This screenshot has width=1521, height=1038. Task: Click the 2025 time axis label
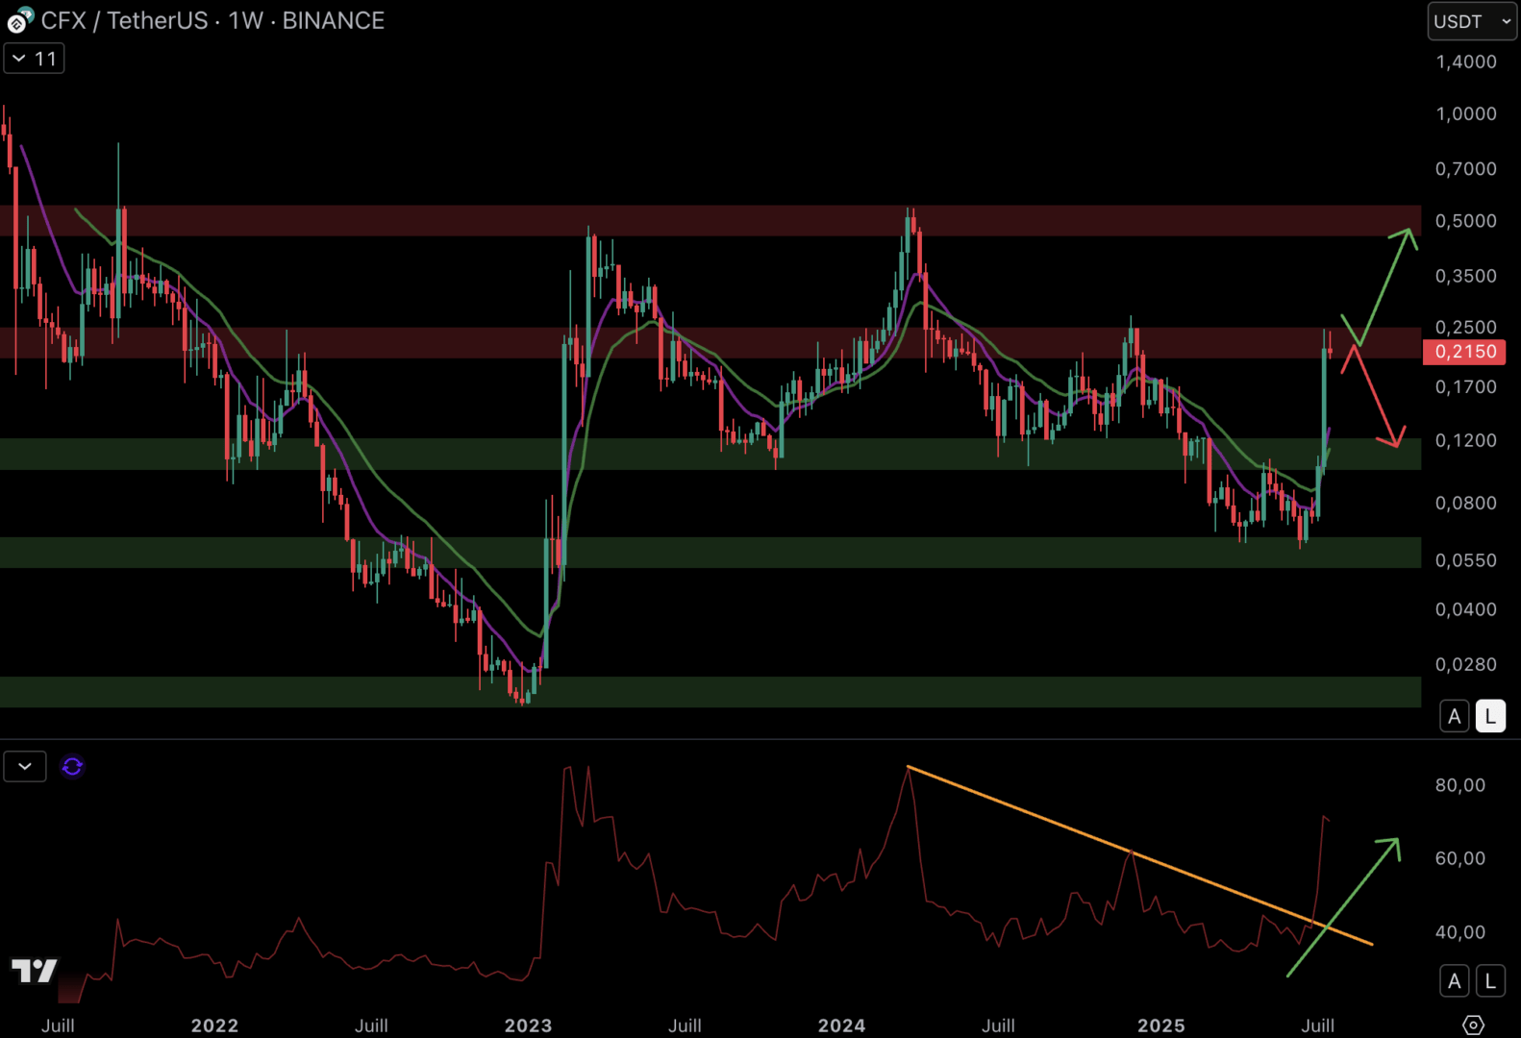(x=1160, y=1026)
